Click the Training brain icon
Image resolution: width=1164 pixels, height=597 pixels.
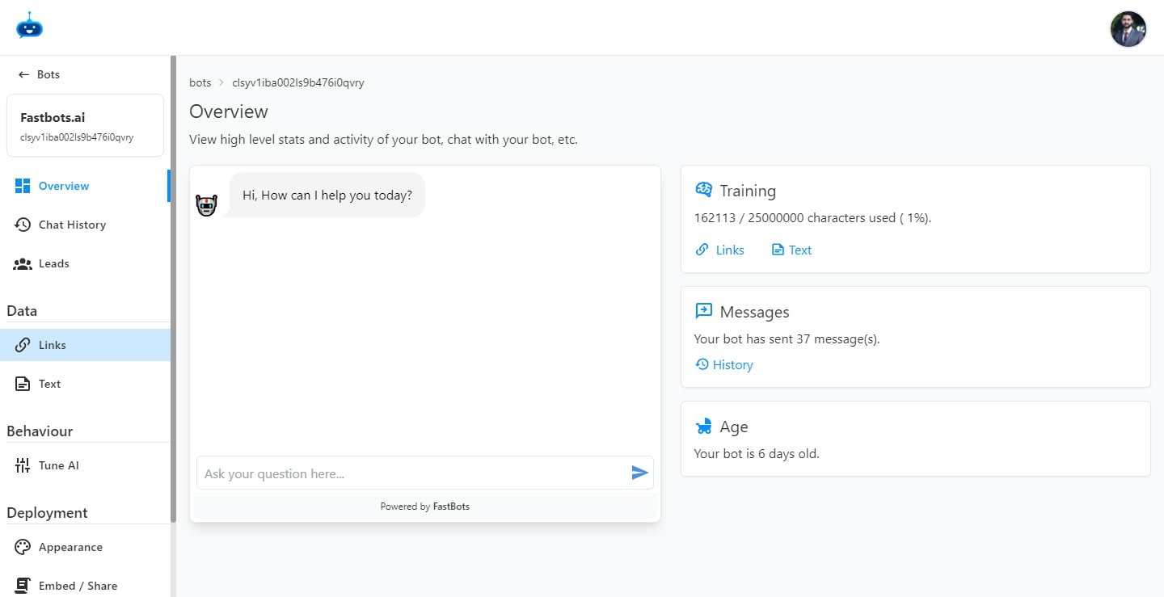[703, 190]
